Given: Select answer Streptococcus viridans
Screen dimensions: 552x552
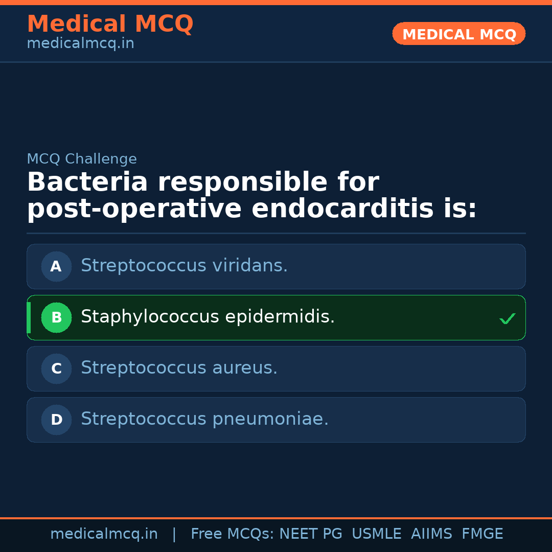Looking at the screenshot, I should click(x=184, y=266).
